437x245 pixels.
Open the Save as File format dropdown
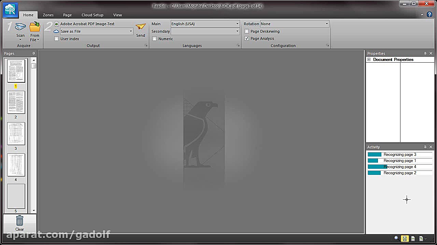click(130, 31)
